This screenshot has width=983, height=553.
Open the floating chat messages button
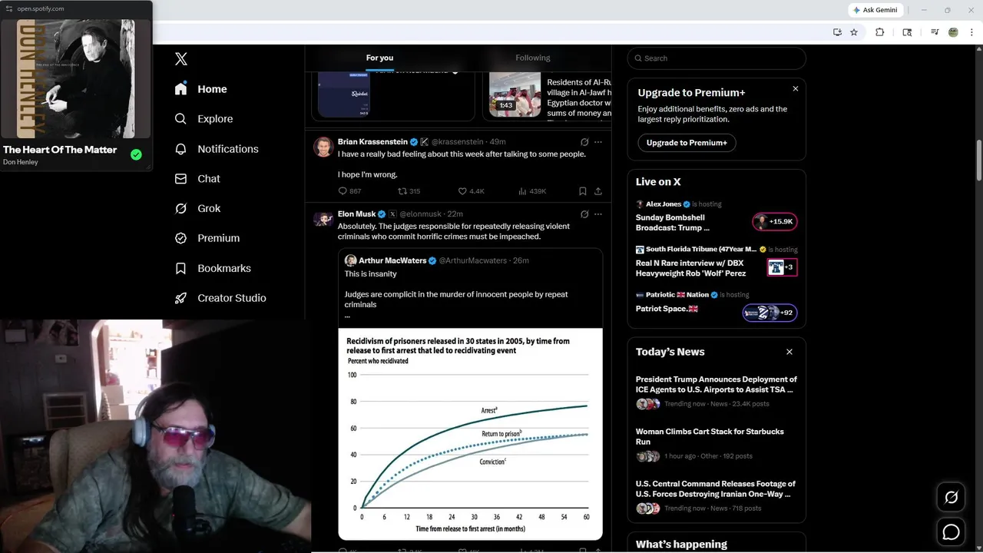(951, 531)
